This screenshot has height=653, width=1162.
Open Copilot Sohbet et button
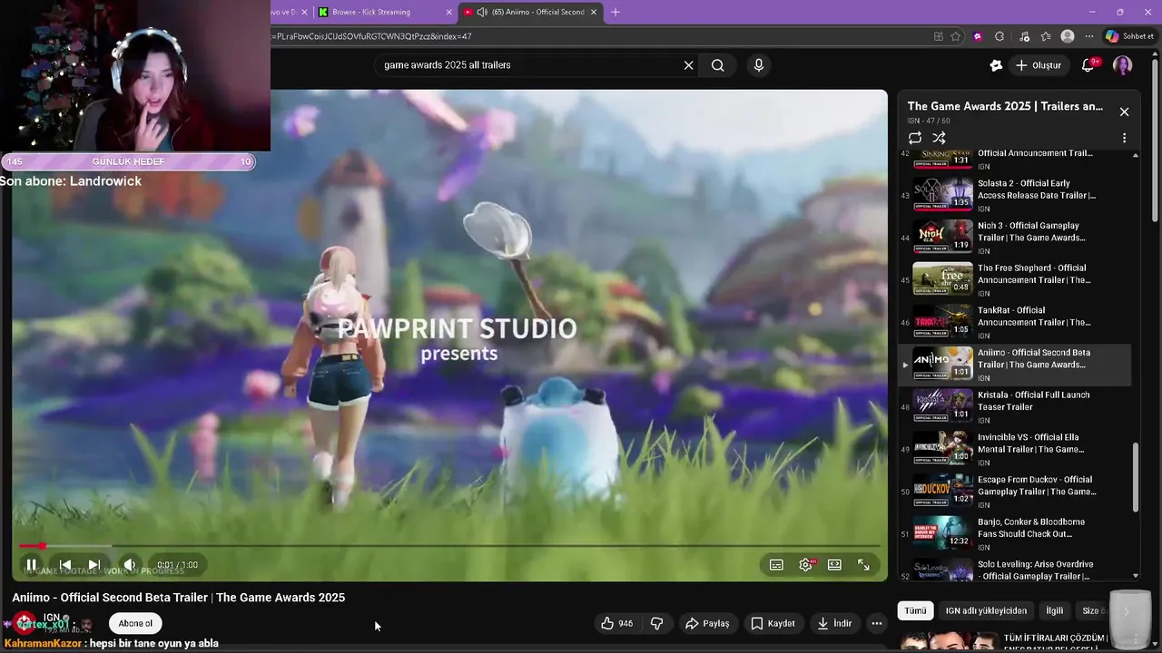1130,36
